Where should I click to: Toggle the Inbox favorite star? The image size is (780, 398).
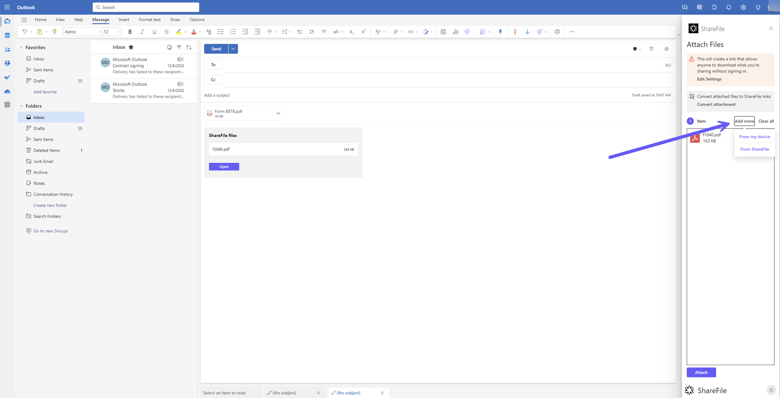[x=131, y=47]
